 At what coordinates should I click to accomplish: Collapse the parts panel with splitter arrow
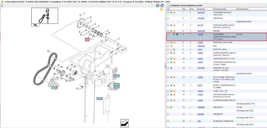click(165, 66)
